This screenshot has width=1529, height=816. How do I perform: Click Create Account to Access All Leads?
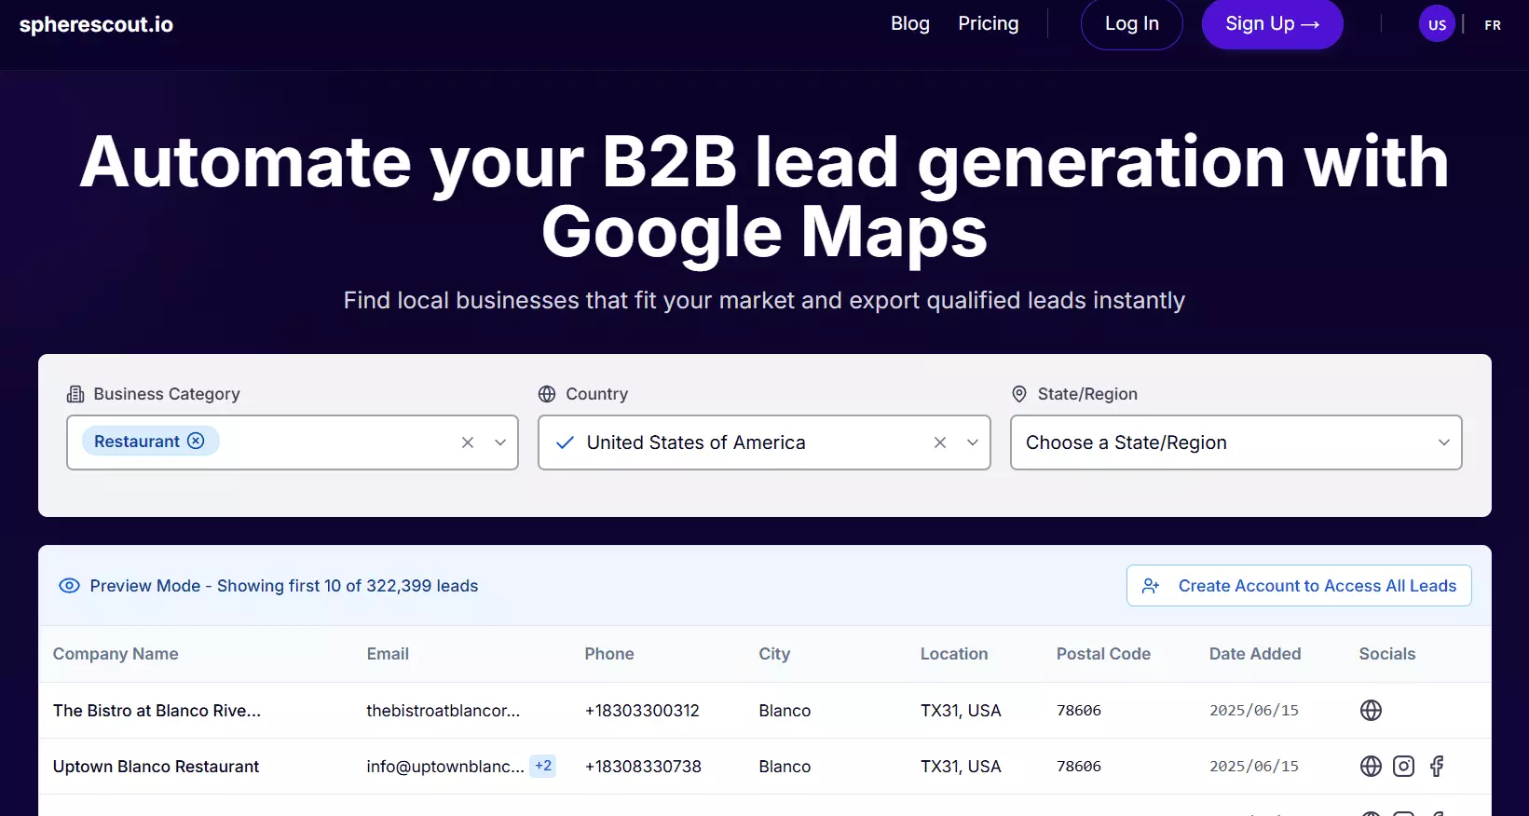pos(1299,586)
